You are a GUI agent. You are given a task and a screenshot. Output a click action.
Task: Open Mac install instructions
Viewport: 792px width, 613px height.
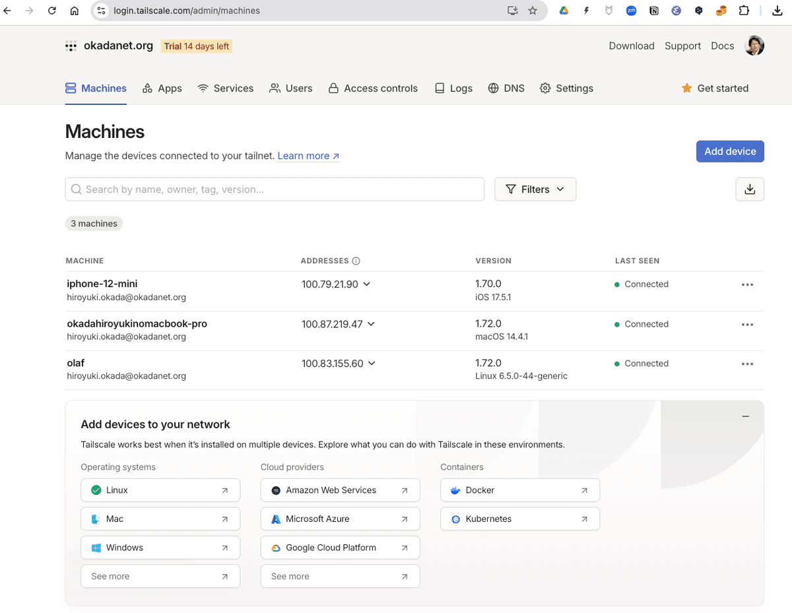(160, 519)
